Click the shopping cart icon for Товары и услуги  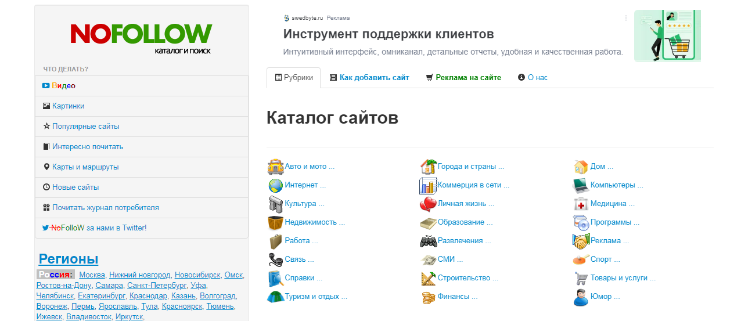[x=581, y=278]
